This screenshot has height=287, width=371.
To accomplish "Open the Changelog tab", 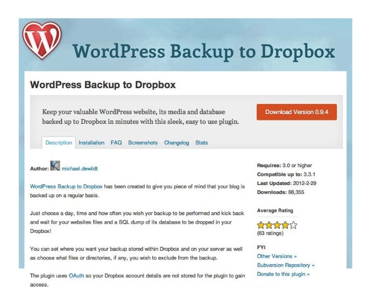I will pyautogui.click(x=176, y=143).
